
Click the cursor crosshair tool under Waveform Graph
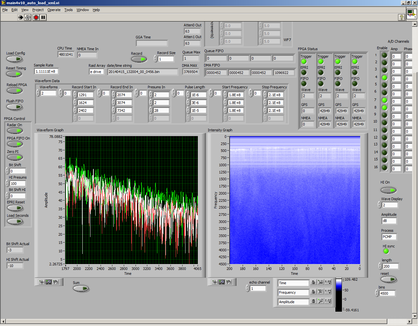point(41,282)
